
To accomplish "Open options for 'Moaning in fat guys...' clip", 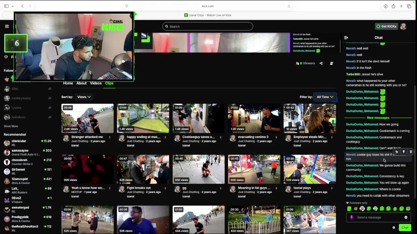I will 276,188.
